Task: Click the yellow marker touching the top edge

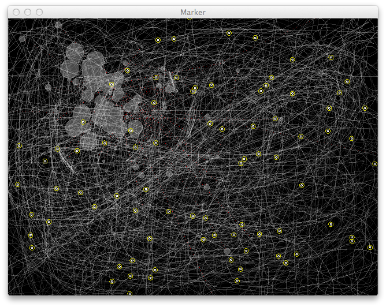Action: 190,18
